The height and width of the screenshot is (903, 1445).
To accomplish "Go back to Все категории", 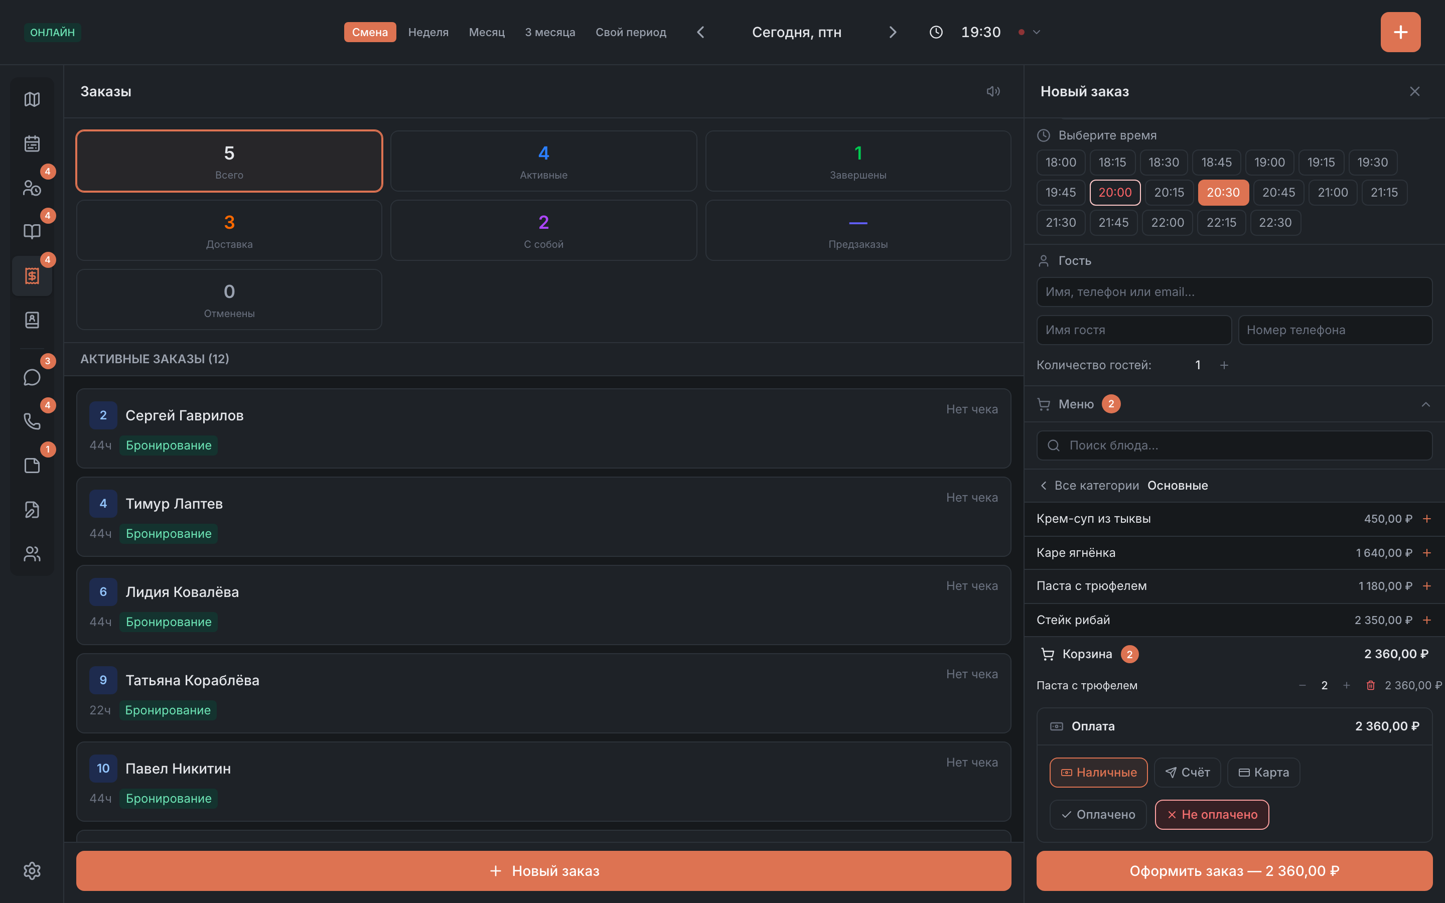I will pos(1090,486).
